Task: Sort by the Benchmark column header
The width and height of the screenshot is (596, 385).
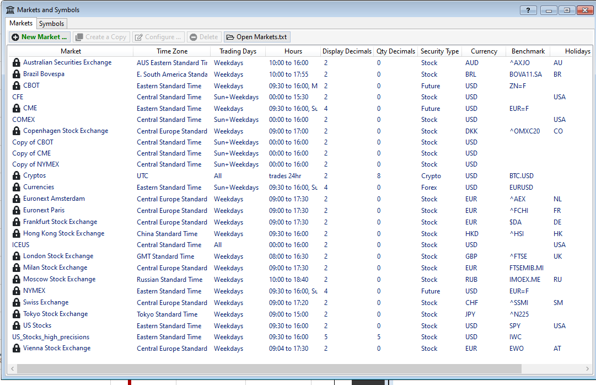Action: [x=528, y=51]
